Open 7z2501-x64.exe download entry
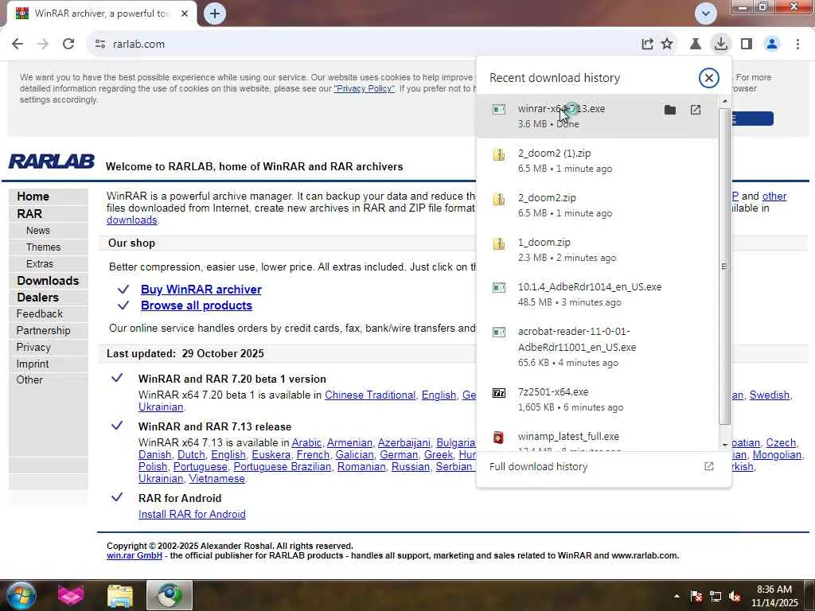815x611 pixels. [x=597, y=399]
